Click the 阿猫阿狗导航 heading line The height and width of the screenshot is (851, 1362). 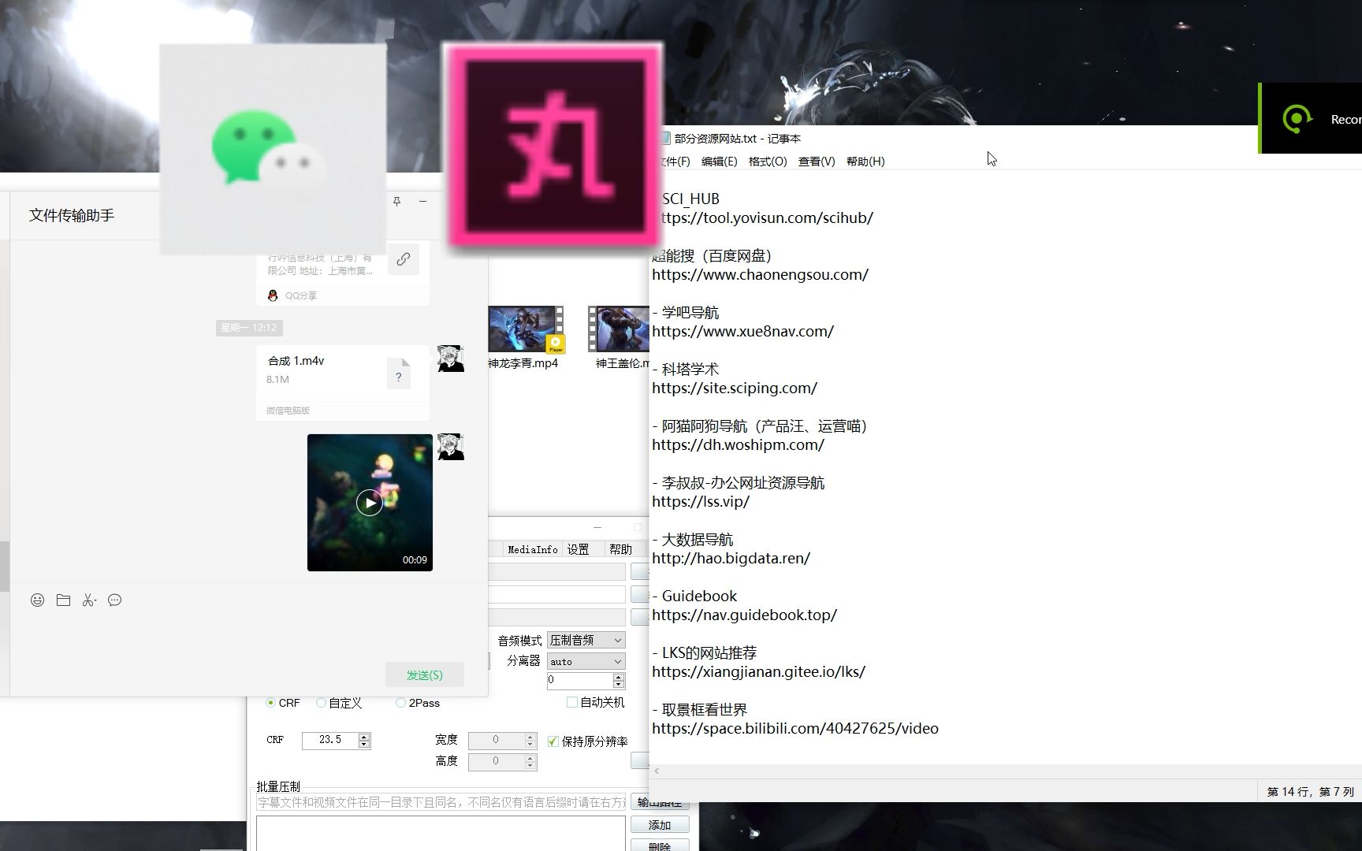[x=761, y=426]
